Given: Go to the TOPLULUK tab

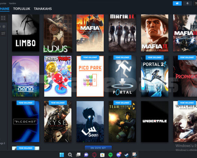Looking at the screenshot, I should pos(22,9).
